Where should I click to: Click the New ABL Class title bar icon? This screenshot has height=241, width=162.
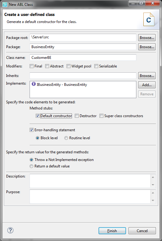(5, 5)
